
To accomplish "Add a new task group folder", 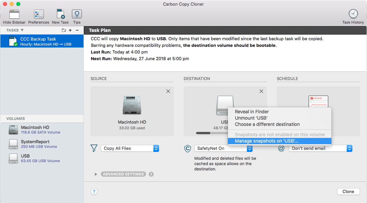I will (x=63, y=30).
